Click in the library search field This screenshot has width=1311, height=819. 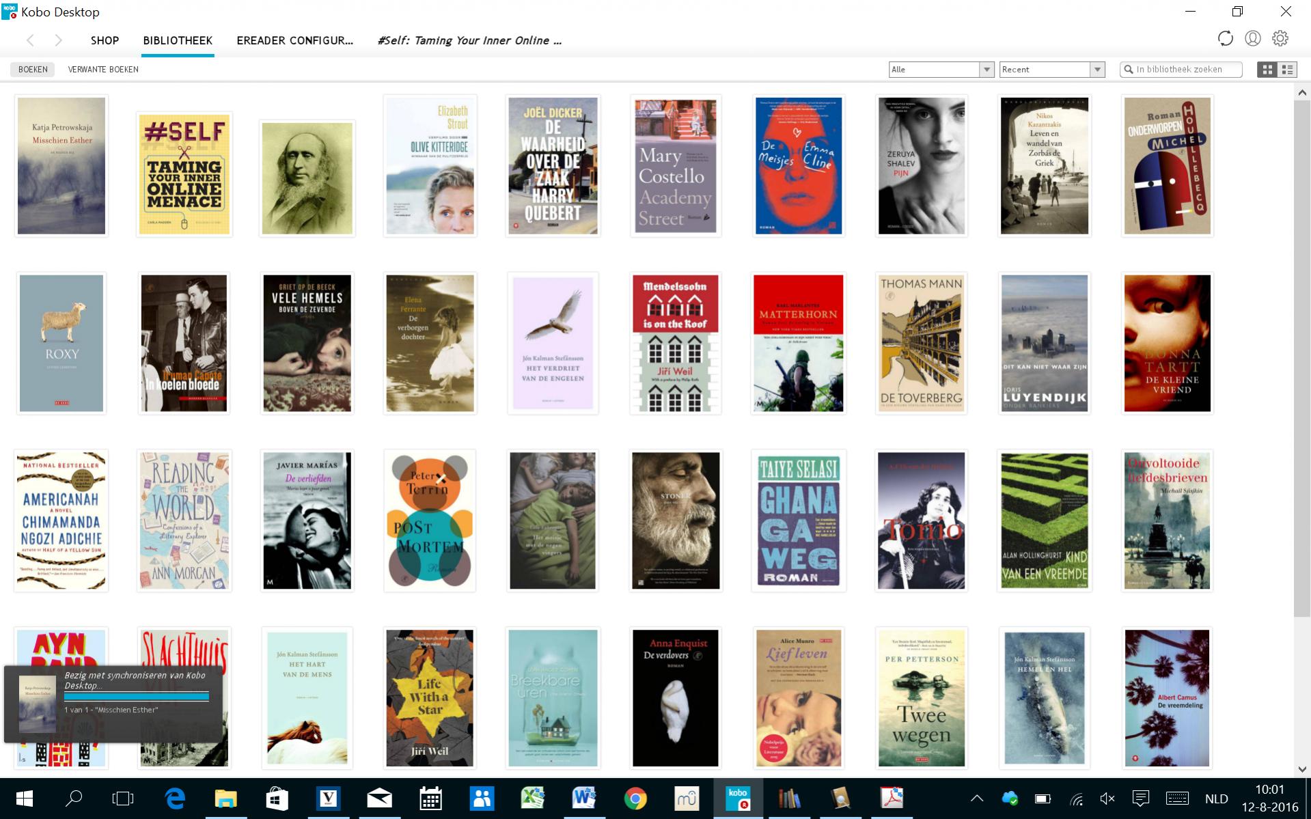click(x=1181, y=69)
